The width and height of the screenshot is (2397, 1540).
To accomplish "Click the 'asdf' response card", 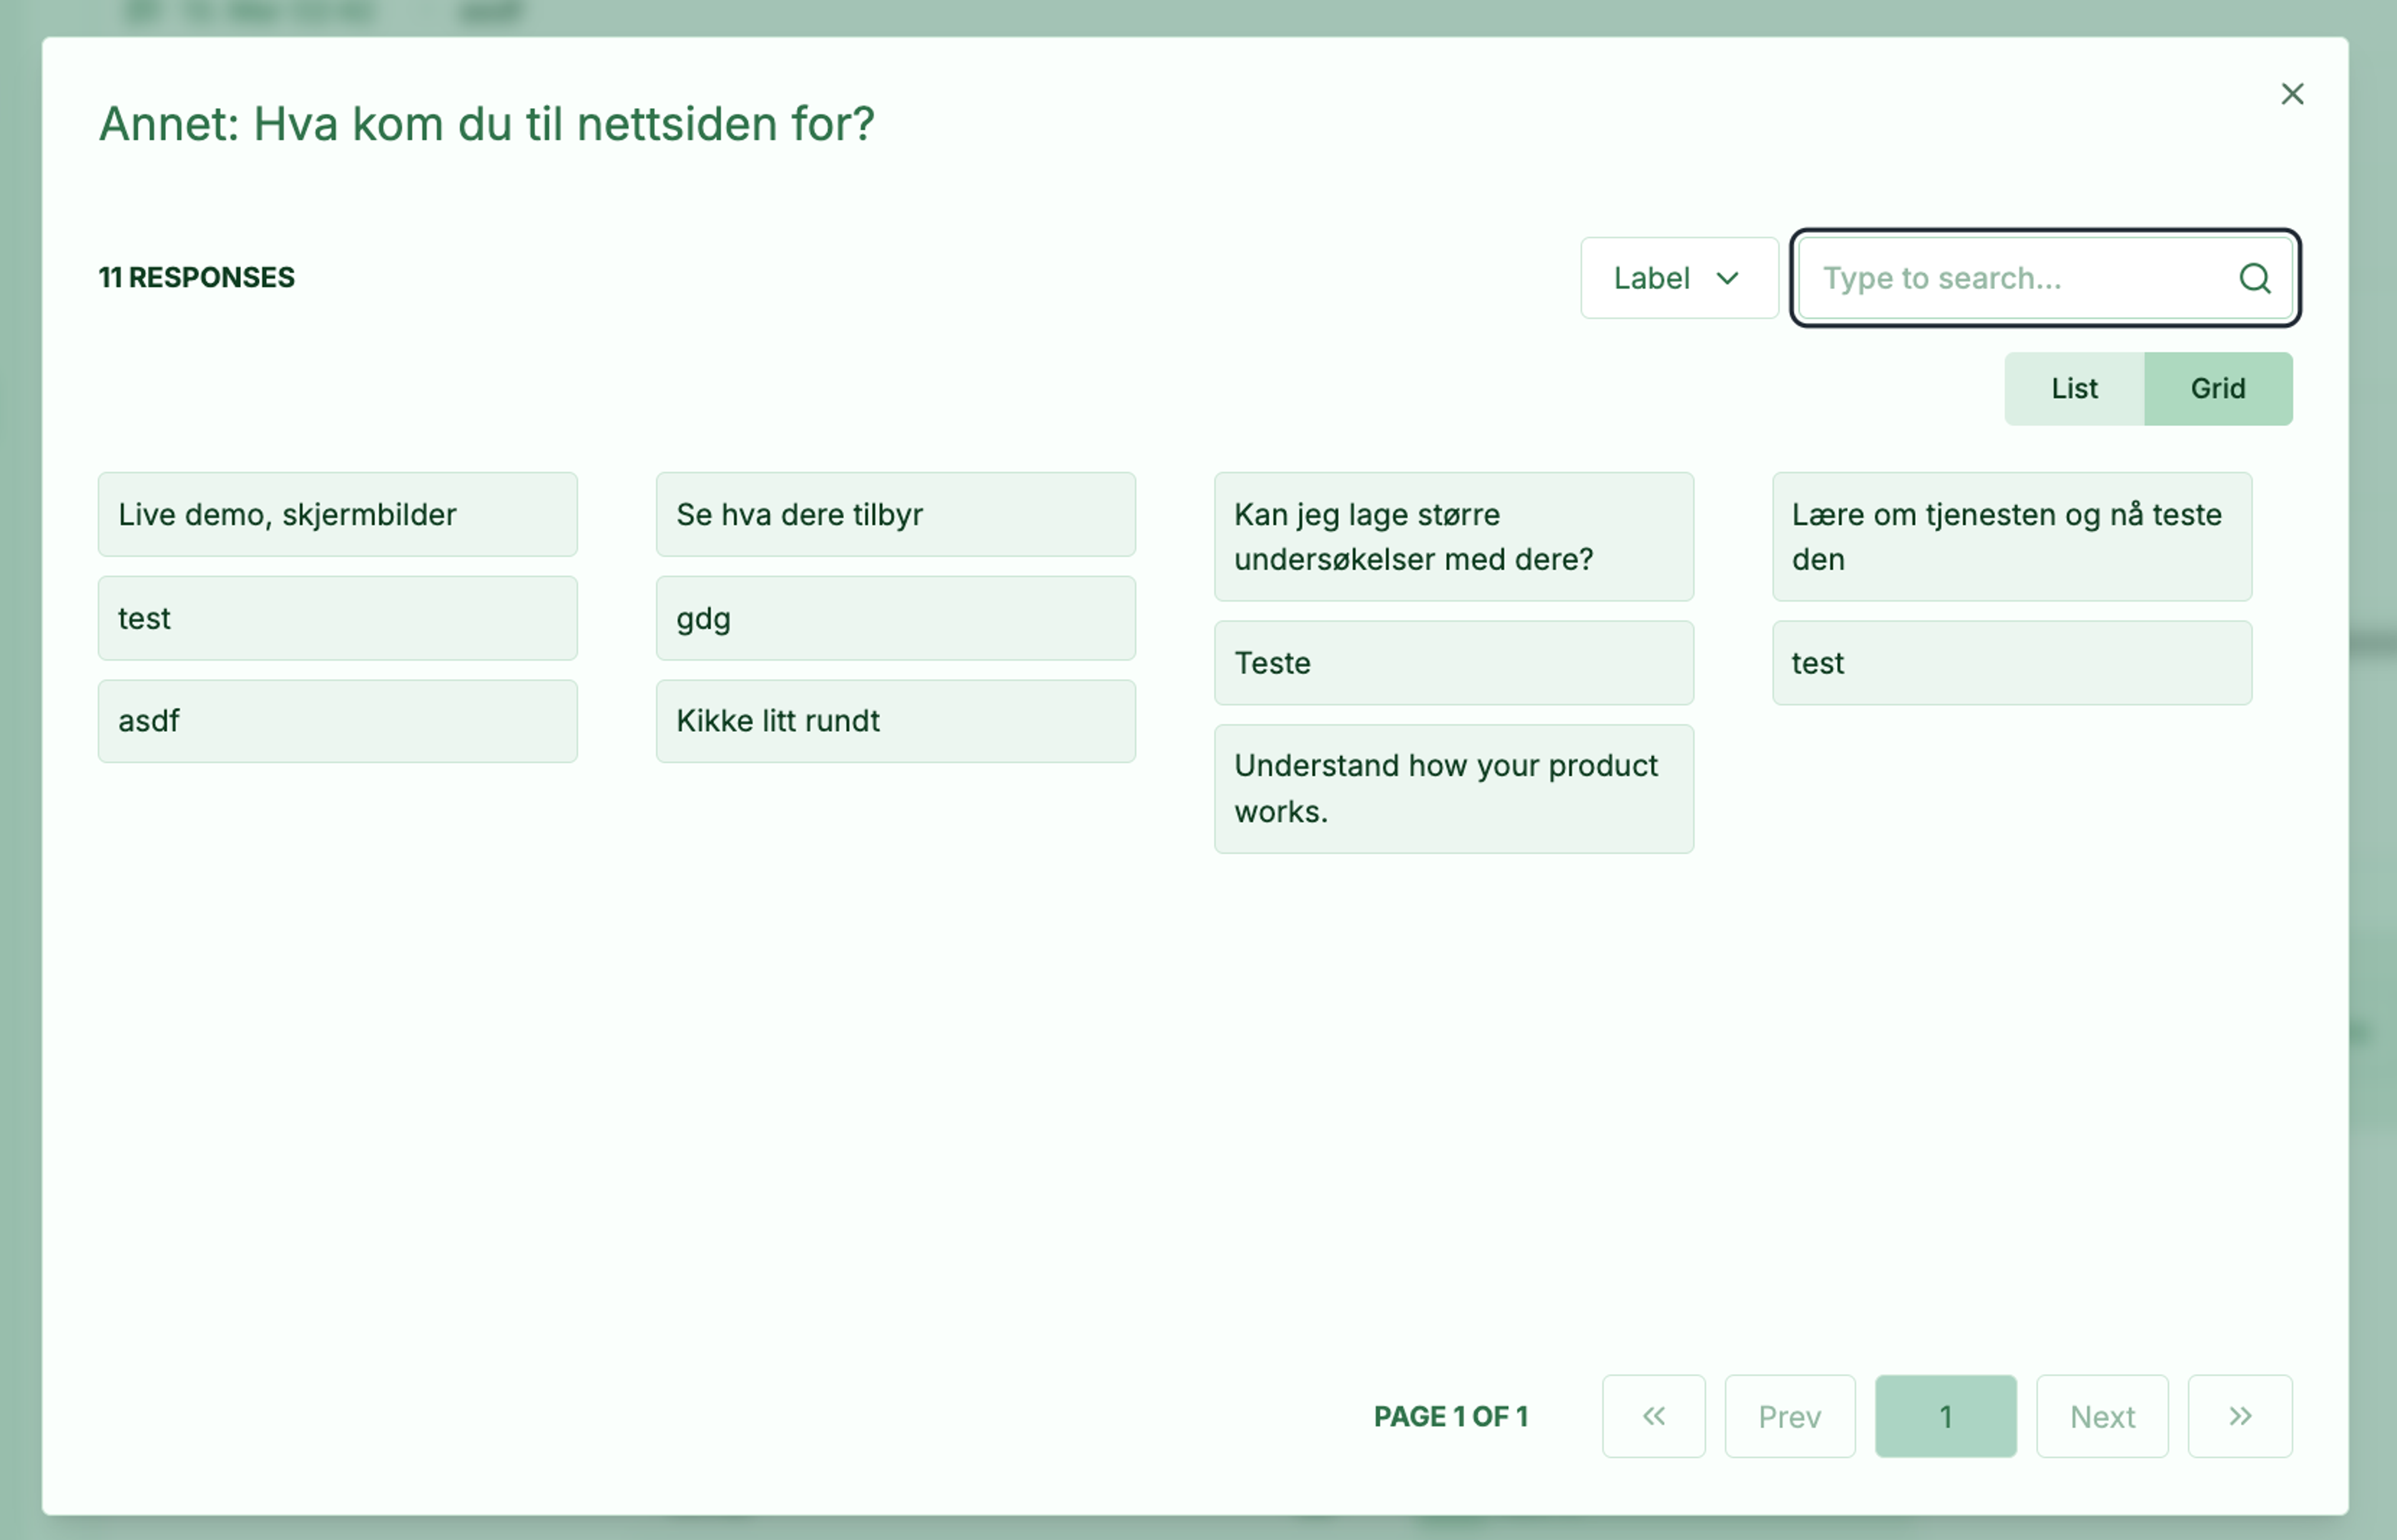I will (338, 721).
